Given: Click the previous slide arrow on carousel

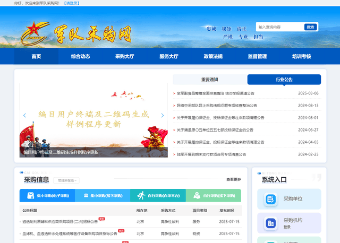Looking at the screenshot, I should 24,115.
